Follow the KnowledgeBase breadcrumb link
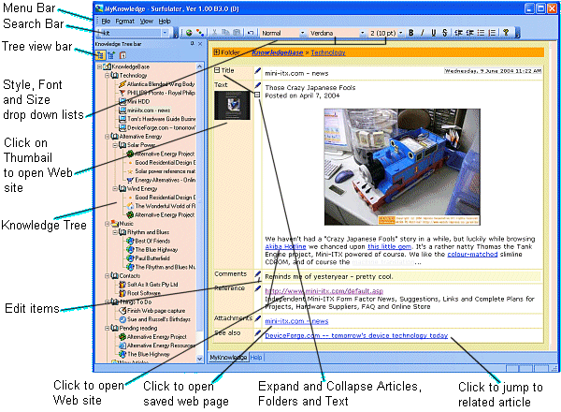561x412 pixels. (x=278, y=52)
